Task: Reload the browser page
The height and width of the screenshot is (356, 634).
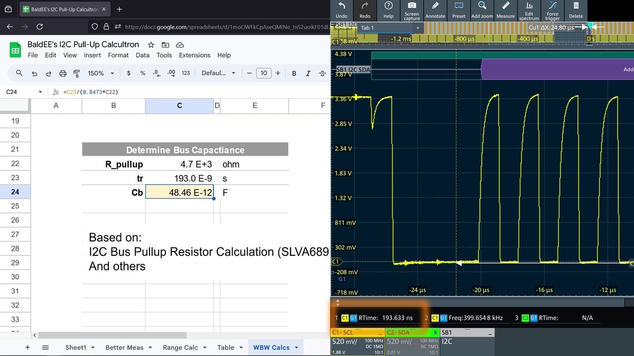Action: [40, 26]
